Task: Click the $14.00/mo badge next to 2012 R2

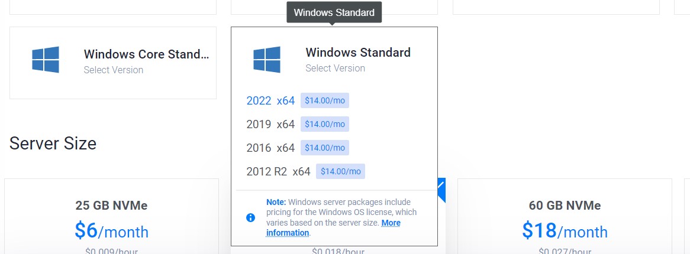Action: click(x=341, y=171)
